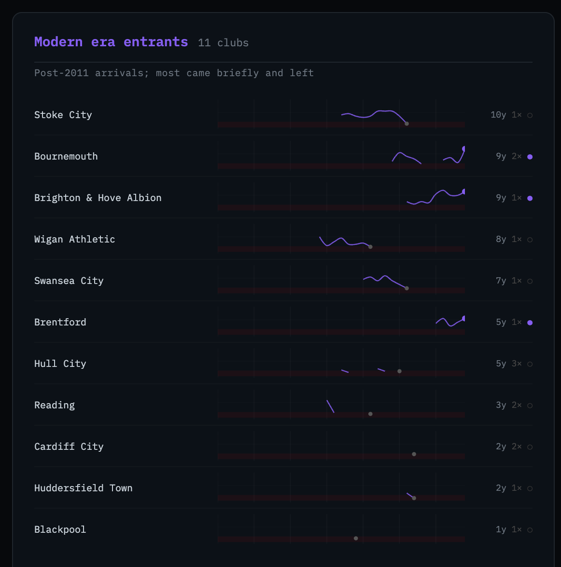Click the grey dot on Reading's sparkline

[370, 414]
